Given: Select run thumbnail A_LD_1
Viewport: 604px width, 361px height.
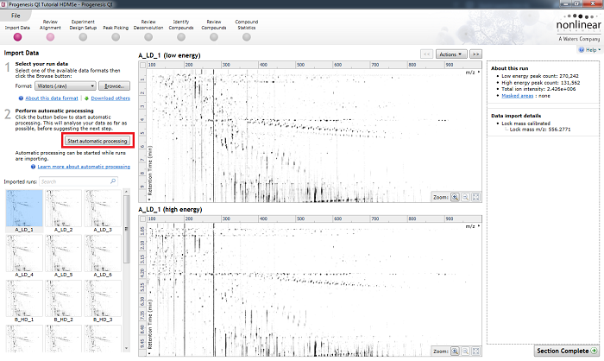Looking at the screenshot, I should [x=24, y=211].
